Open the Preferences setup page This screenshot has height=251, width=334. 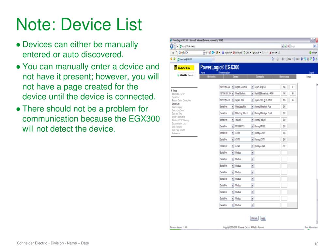(176, 133)
